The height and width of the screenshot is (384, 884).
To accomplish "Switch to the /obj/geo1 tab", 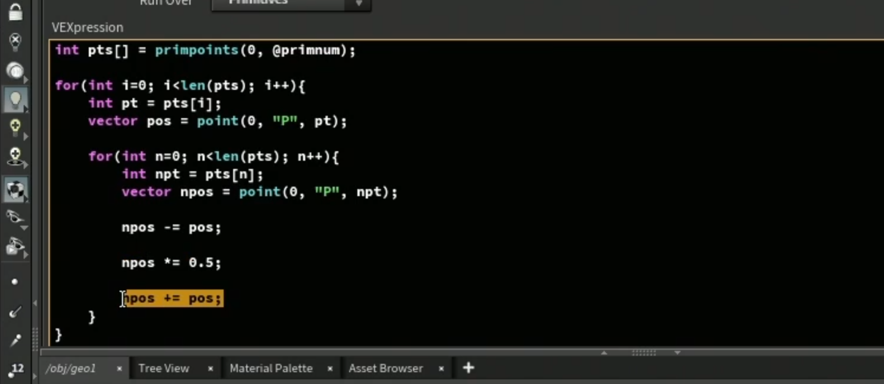I will tap(70, 369).
